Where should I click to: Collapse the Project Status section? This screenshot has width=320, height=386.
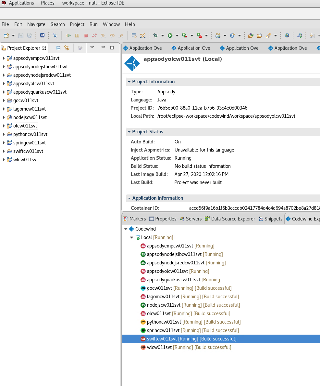coord(129,132)
